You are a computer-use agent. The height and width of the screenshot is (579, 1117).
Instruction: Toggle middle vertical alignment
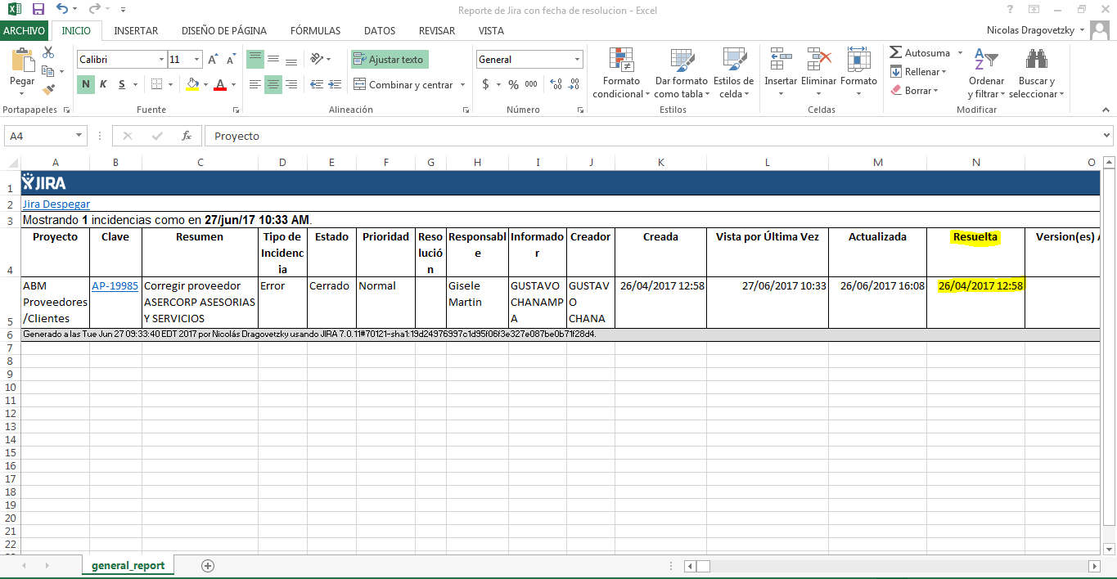[273, 59]
